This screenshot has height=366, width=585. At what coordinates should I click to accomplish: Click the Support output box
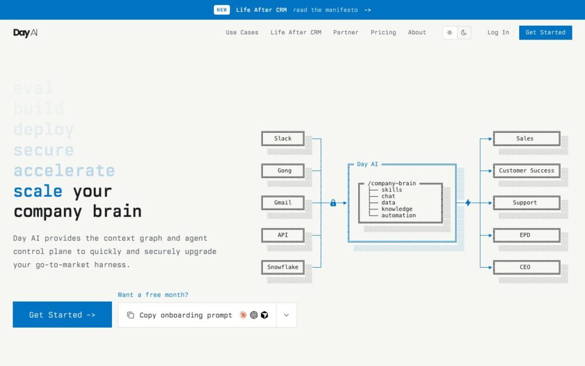click(x=526, y=203)
